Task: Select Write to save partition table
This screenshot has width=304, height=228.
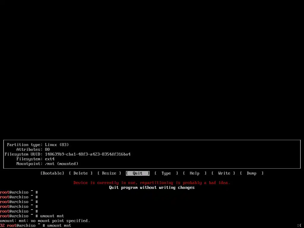Action: pyautogui.click(x=223, y=173)
